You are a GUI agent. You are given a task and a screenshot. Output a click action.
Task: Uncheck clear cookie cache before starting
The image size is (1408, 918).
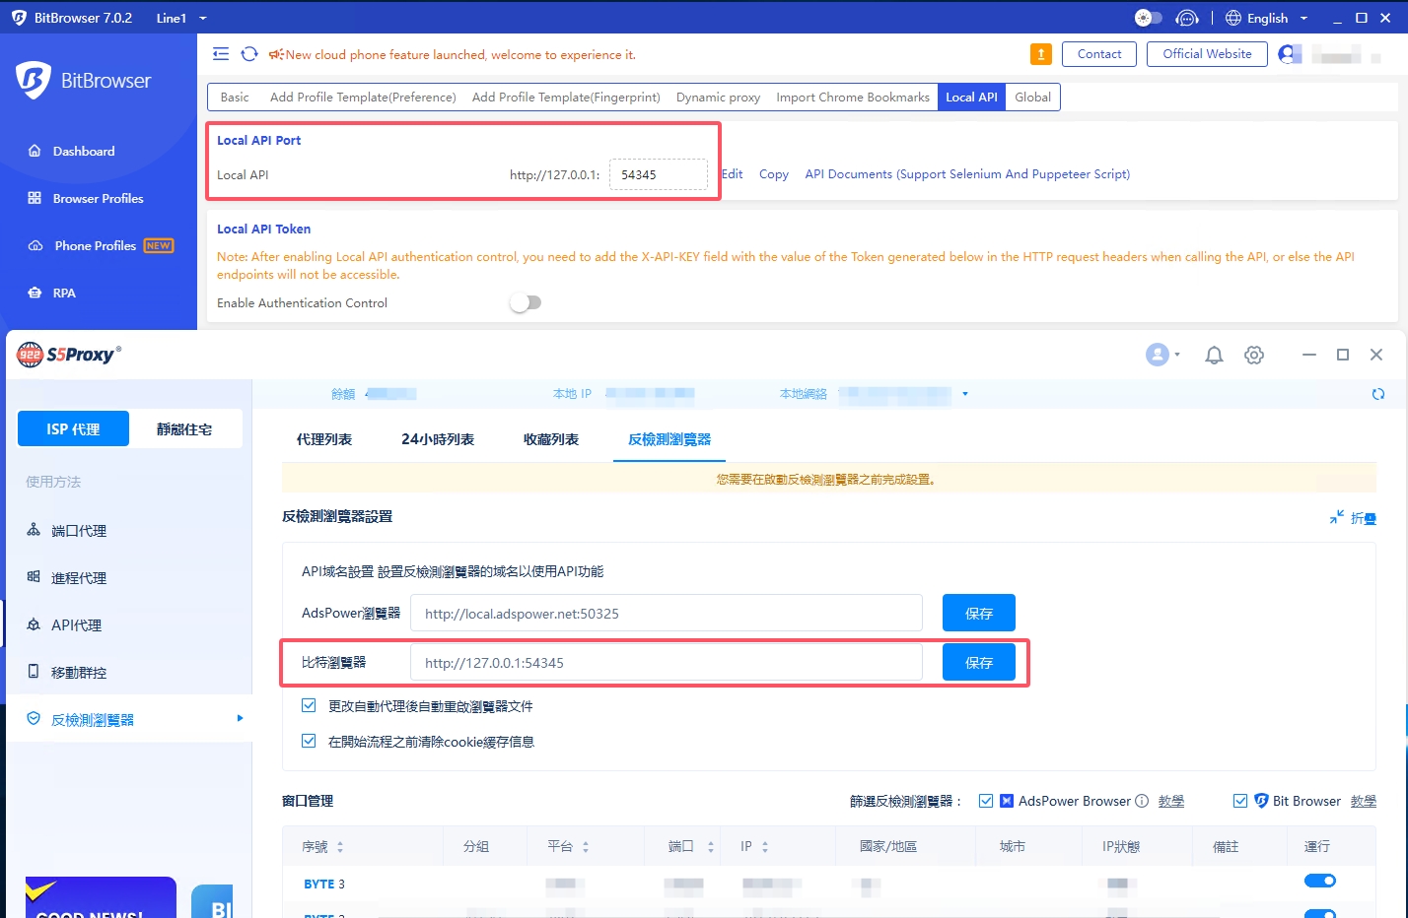point(309,741)
